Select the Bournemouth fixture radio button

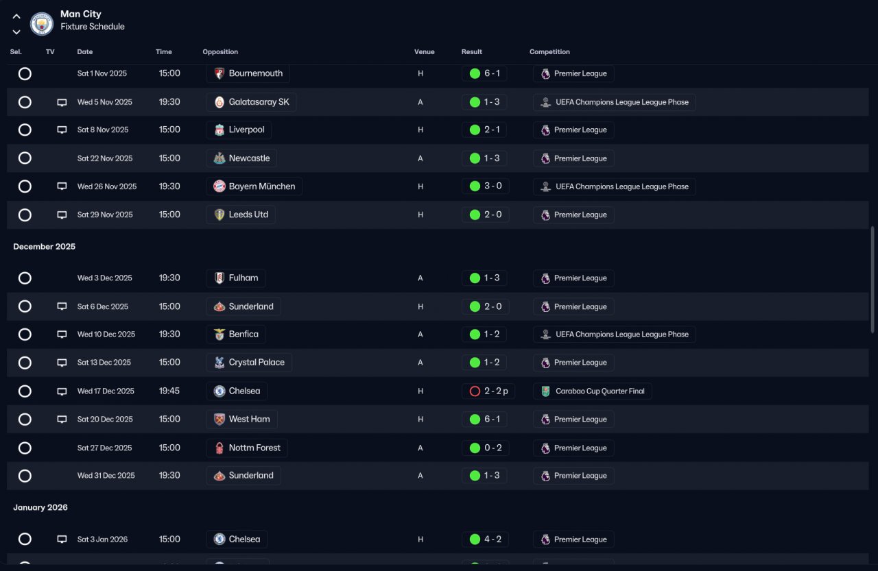(x=25, y=73)
